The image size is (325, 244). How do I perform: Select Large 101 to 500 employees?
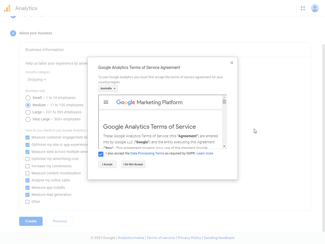pos(28,112)
